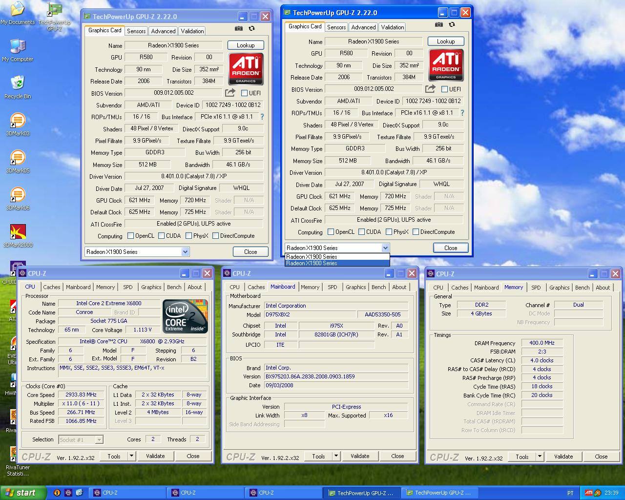Click Intel Core 2 Extreme logo in CPU-Z

click(x=186, y=316)
